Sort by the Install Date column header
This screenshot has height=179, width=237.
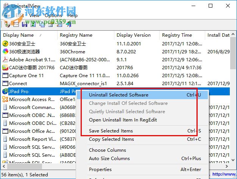[218, 35]
